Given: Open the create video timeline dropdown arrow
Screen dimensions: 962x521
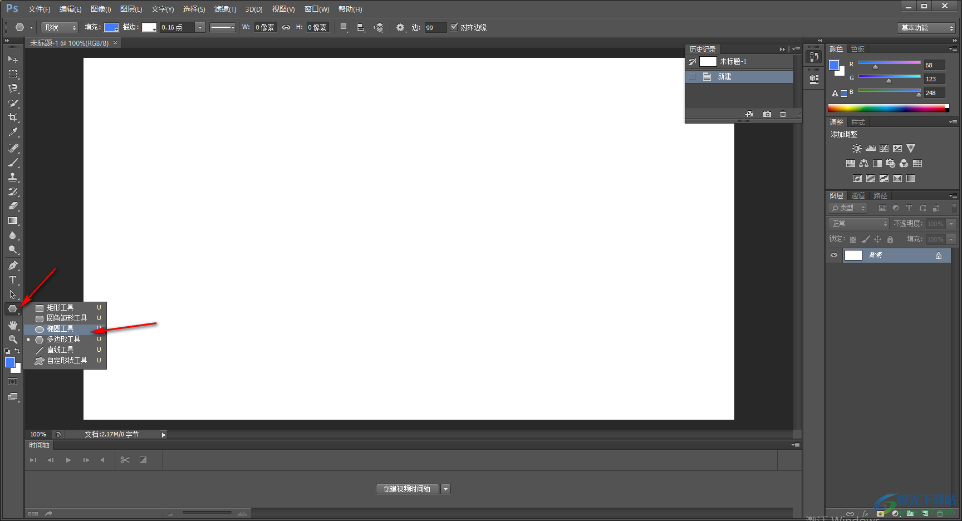Looking at the screenshot, I should pos(445,489).
